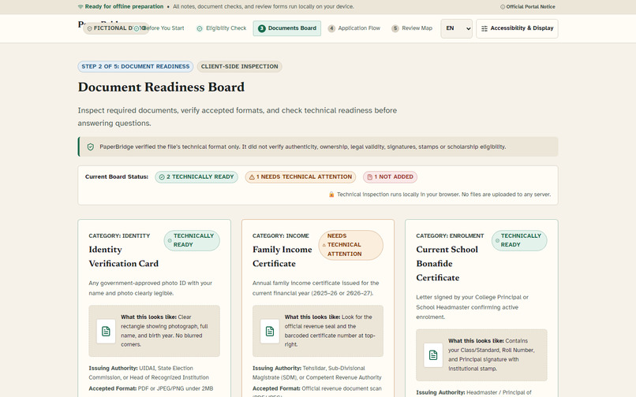The height and width of the screenshot is (397, 636).
Task: Open the Before You Start step
Action: (159, 28)
